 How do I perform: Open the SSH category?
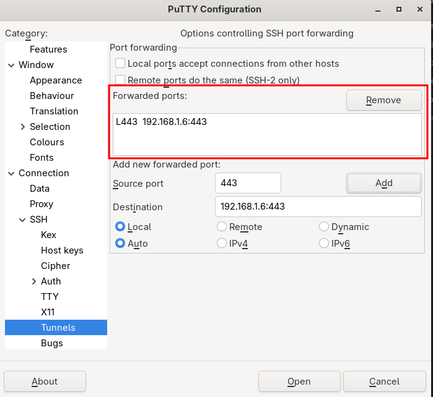(38, 219)
